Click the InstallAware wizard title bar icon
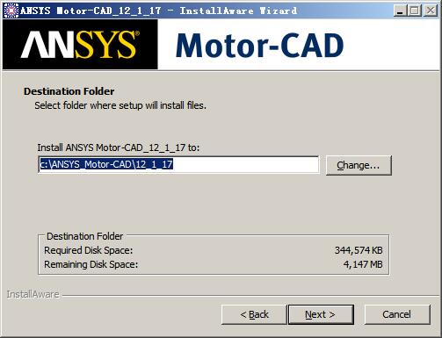 pyautogui.click(x=11, y=11)
